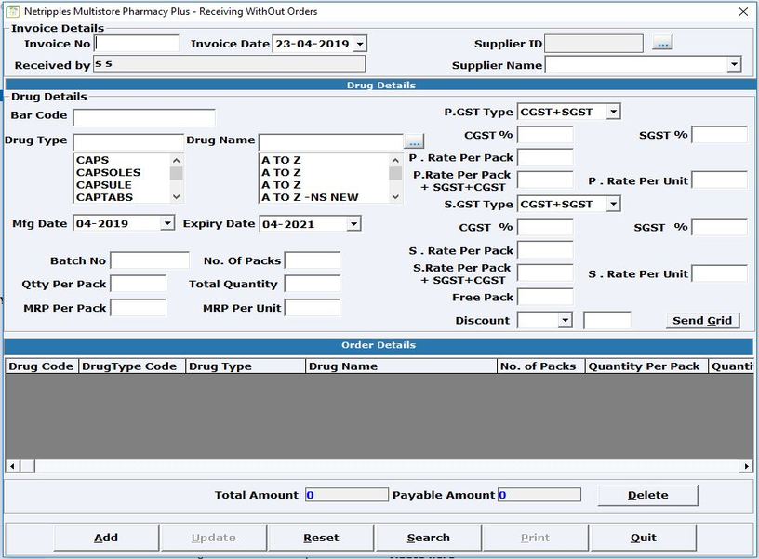
Task: Close the Receiving WithOut Orders window
Action: (743, 11)
